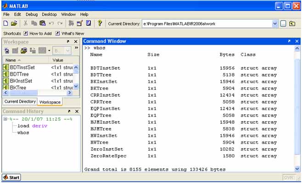Open the Profiler toolbar icon
Screen dimensions: 302x183
[89, 23]
